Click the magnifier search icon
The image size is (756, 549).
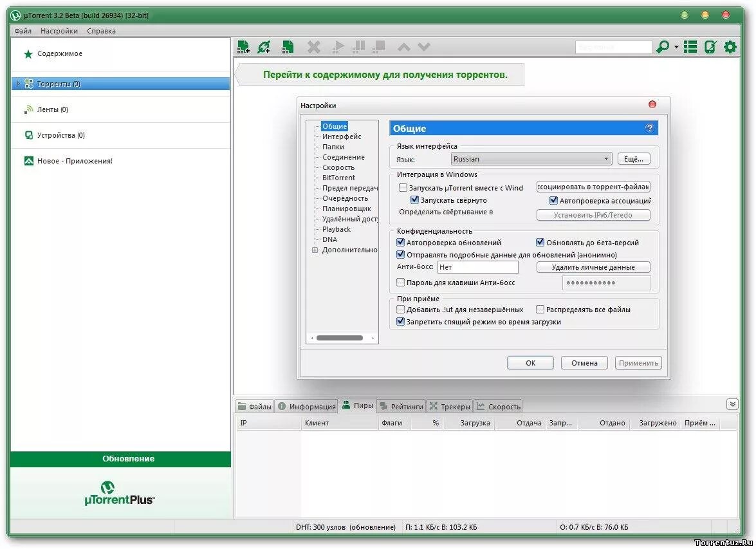click(x=663, y=47)
